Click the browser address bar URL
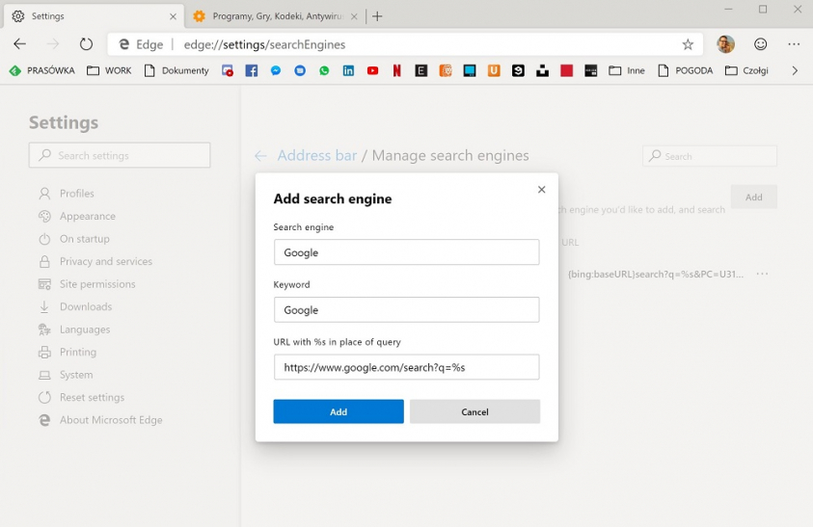The width and height of the screenshot is (813, 527). click(264, 44)
